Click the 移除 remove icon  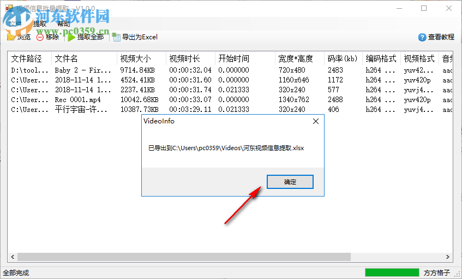[40, 37]
